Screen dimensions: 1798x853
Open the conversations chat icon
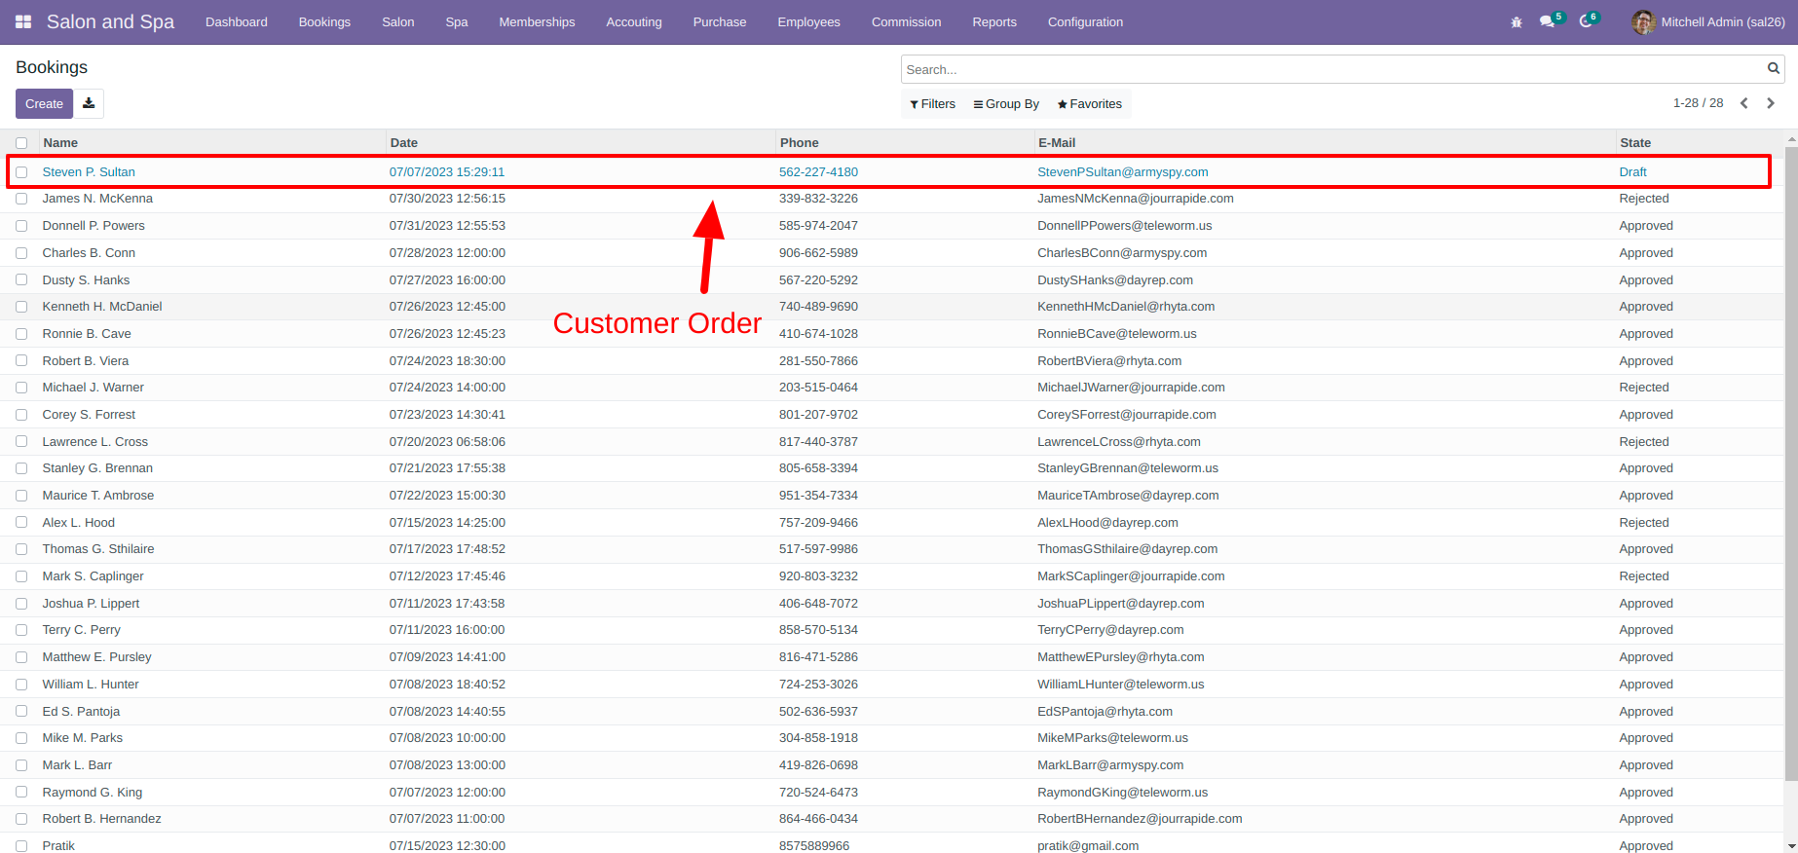click(1547, 21)
